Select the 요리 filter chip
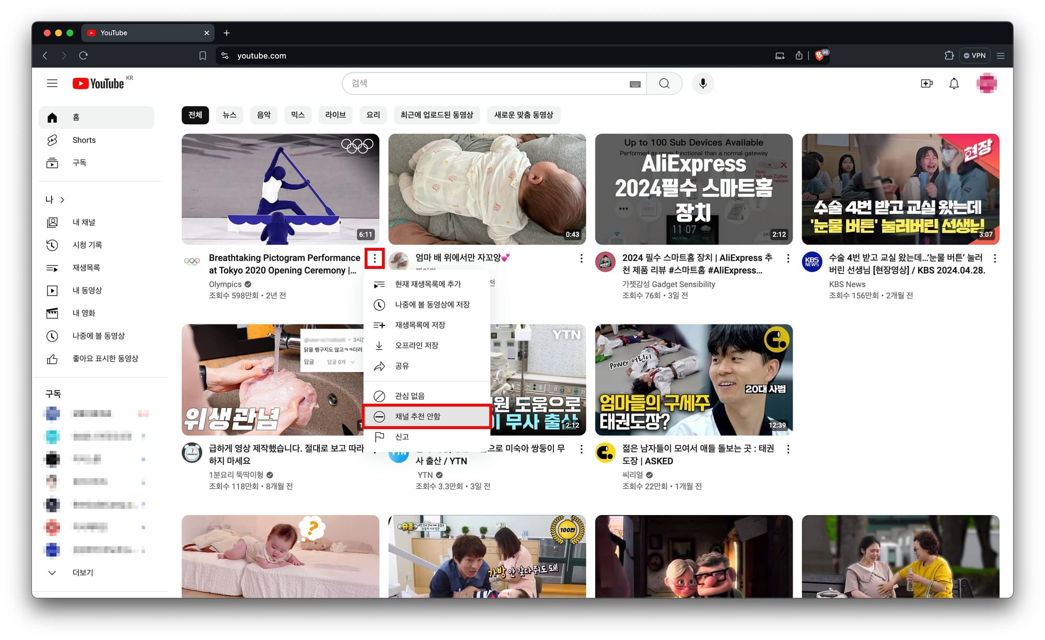The width and height of the screenshot is (1045, 640). click(373, 115)
